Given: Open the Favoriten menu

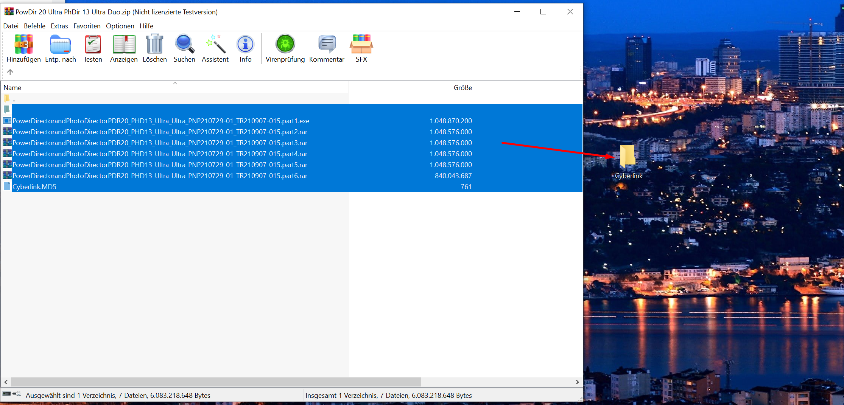Looking at the screenshot, I should 87,26.
